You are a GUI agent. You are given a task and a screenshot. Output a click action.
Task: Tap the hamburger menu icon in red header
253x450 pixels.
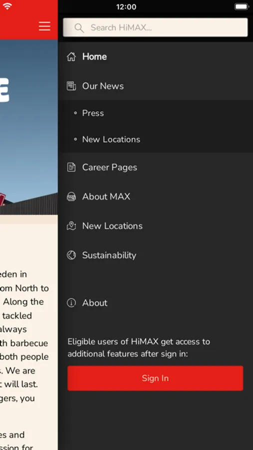(44, 26)
